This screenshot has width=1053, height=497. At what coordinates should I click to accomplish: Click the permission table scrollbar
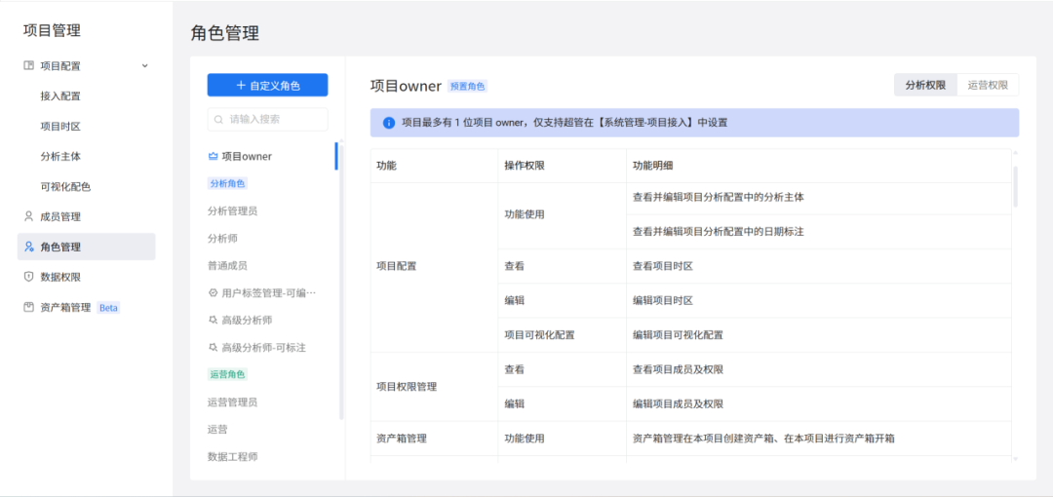coord(1015,187)
